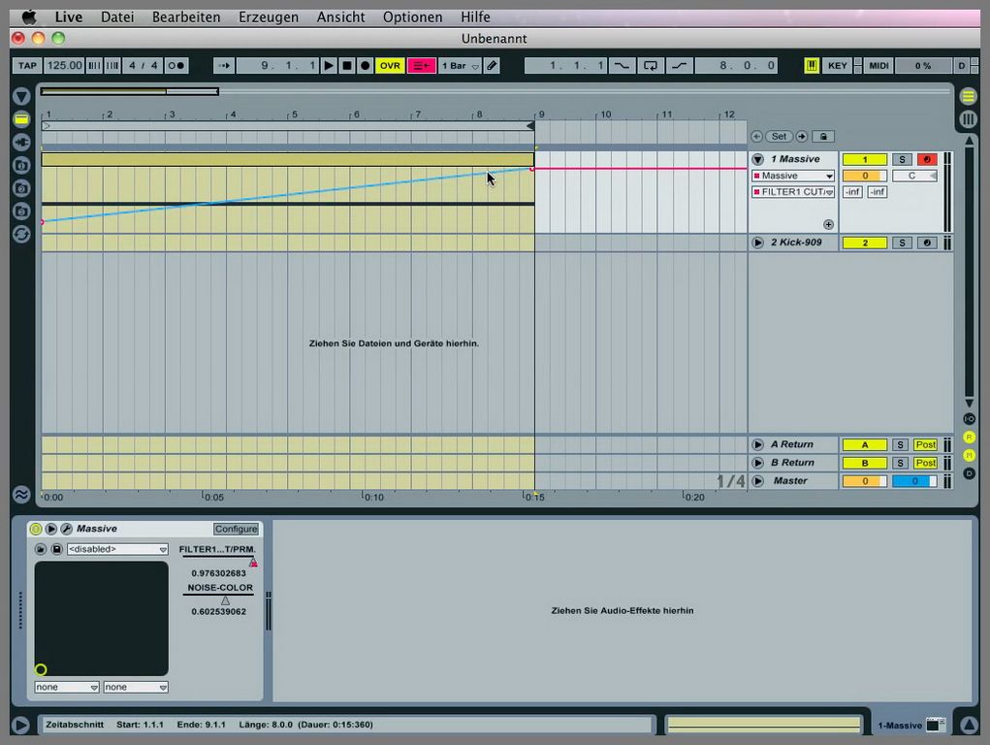Enable Computer MIDI Keyboard
The width and height of the screenshot is (990, 745).
812,65
